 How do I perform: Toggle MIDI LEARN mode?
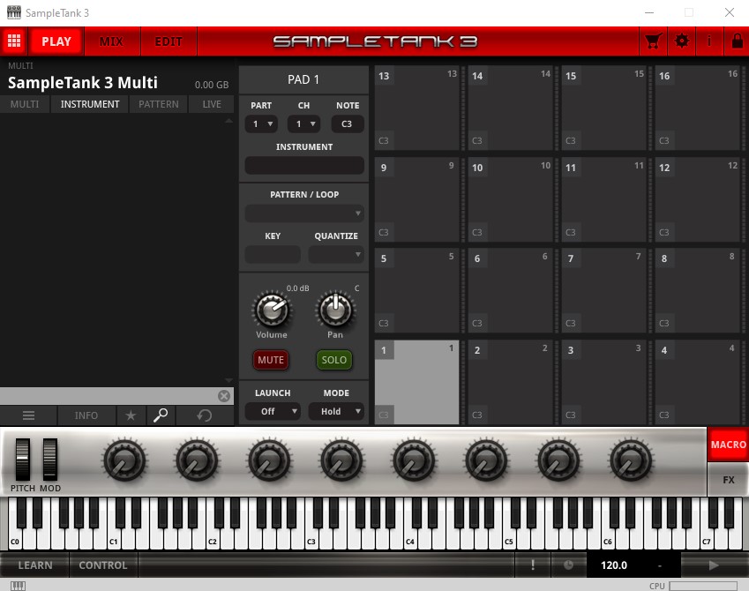pyautogui.click(x=35, y=565)
